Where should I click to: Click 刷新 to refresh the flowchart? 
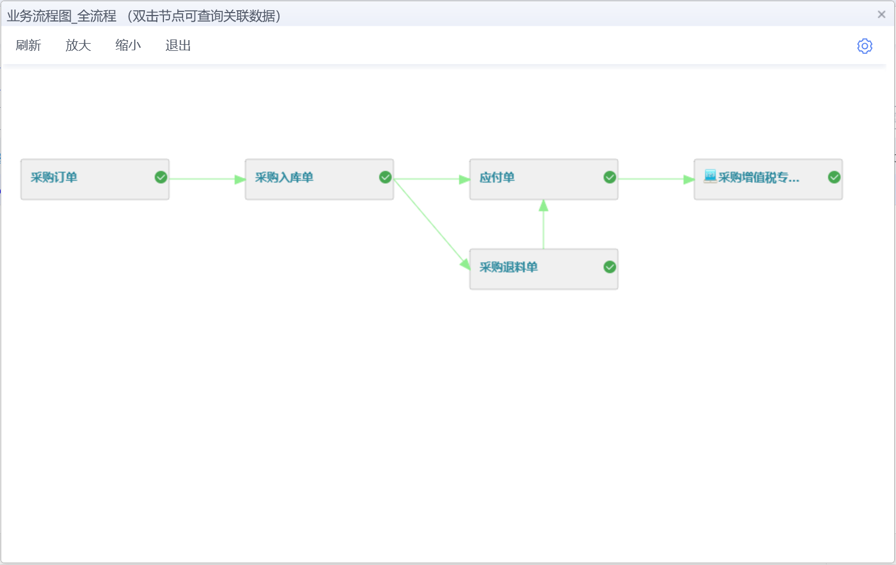tap(28, 45)
